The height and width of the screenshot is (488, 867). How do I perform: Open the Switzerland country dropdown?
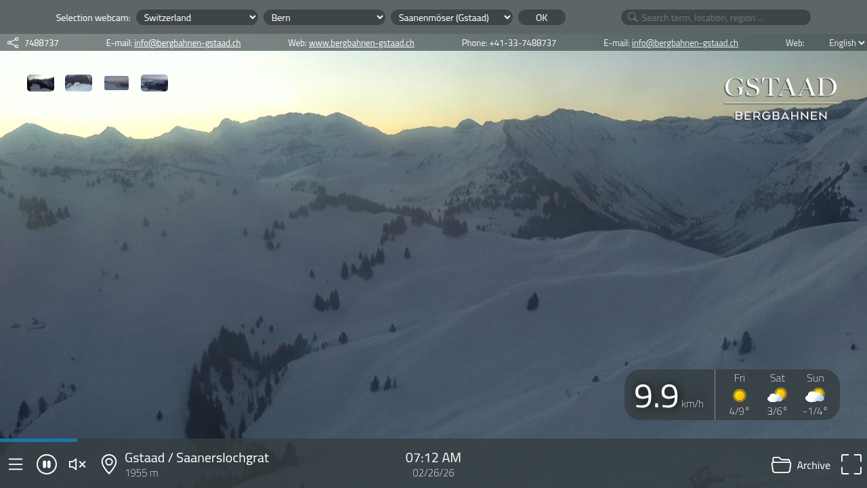click(197, 18)
